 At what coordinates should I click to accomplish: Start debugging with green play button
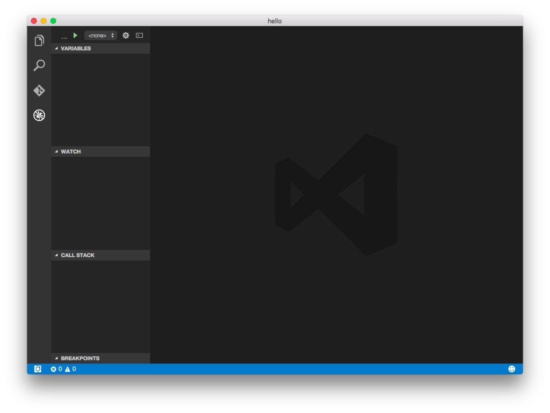[x=75, y=35]
